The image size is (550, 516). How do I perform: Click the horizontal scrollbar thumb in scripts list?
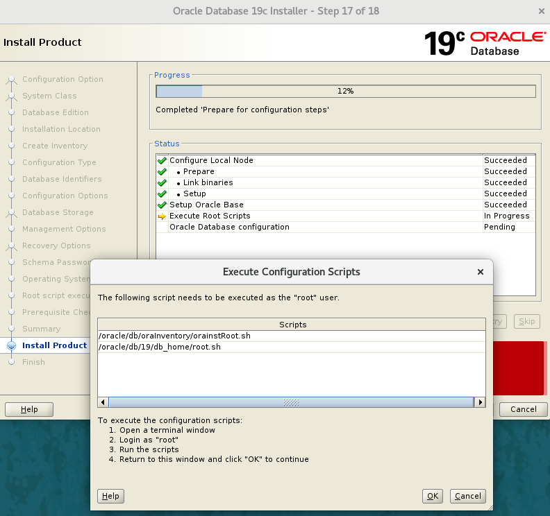tap(291, 402)
